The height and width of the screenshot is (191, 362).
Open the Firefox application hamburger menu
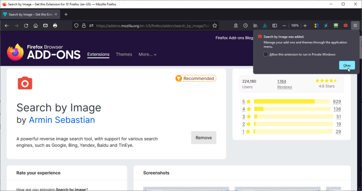[355, 25]
